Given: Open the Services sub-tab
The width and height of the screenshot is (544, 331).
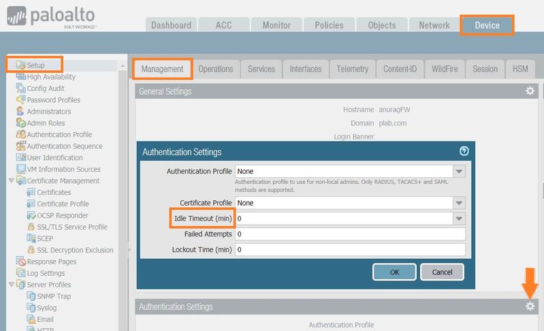Looking at the screenshot, I should (261, 69).
